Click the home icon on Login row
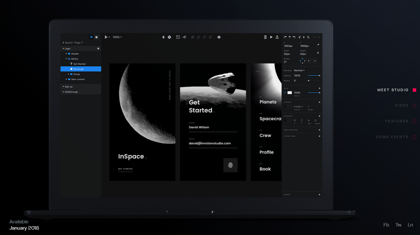420x235 pixels. tap(98, 49)
